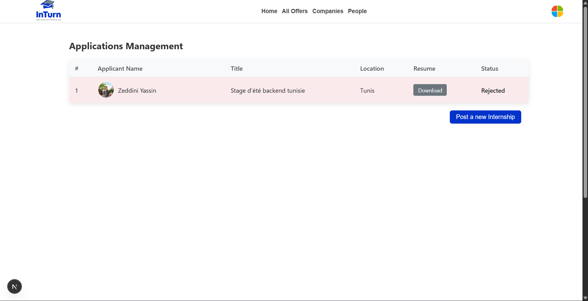This screenshot has height=301, width=588.
Task: Navigate to Companies
Action: pos(328,11)
